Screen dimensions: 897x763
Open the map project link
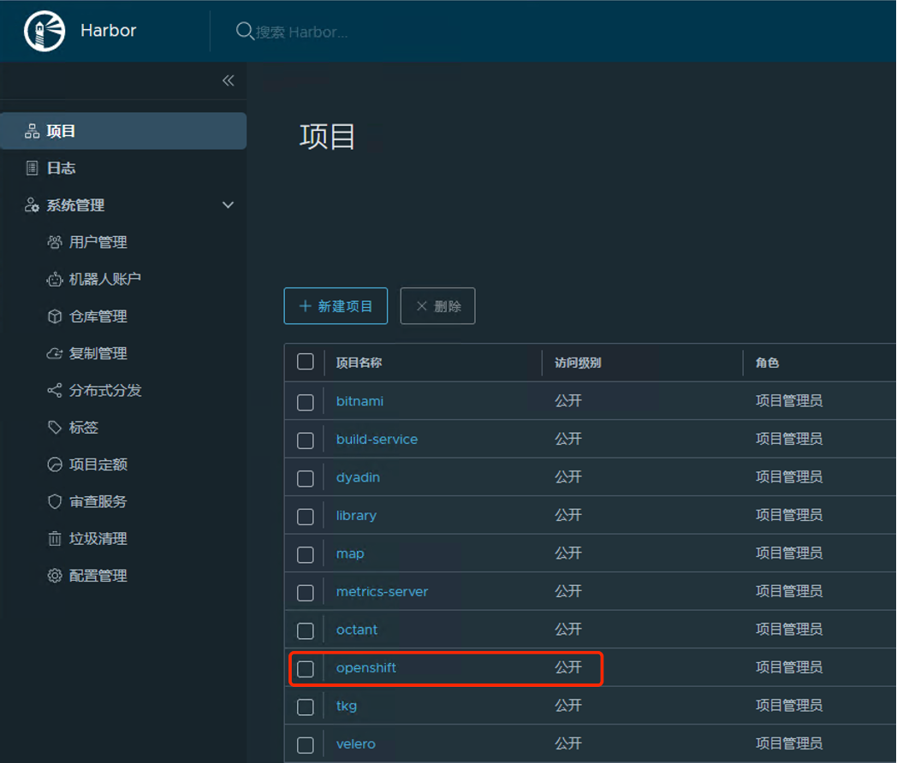350,553
